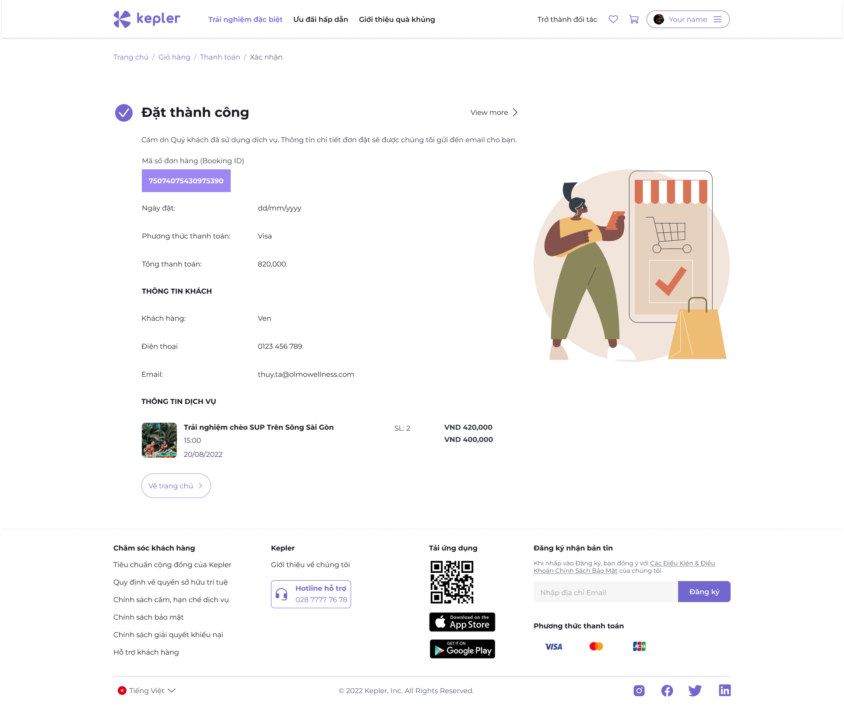
Task: Open the wishlist heart icon
Action: click(613, 19)
